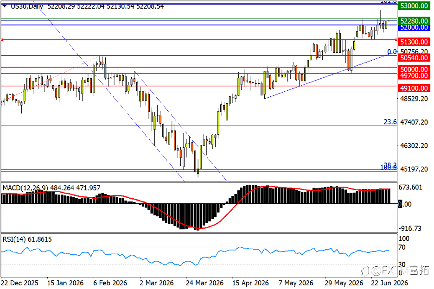Select the 50540.00 red price label
The height and width of the screenshot is (289, 434).
coord(414,58)
